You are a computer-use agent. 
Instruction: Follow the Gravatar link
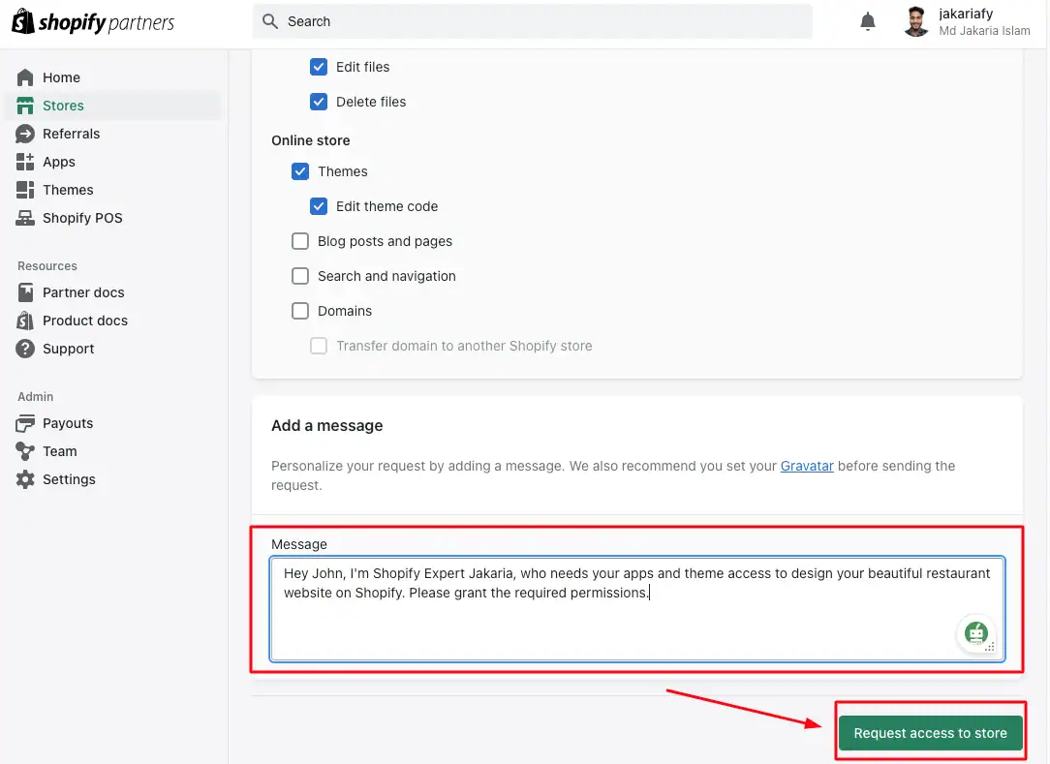tap(807, 466)
